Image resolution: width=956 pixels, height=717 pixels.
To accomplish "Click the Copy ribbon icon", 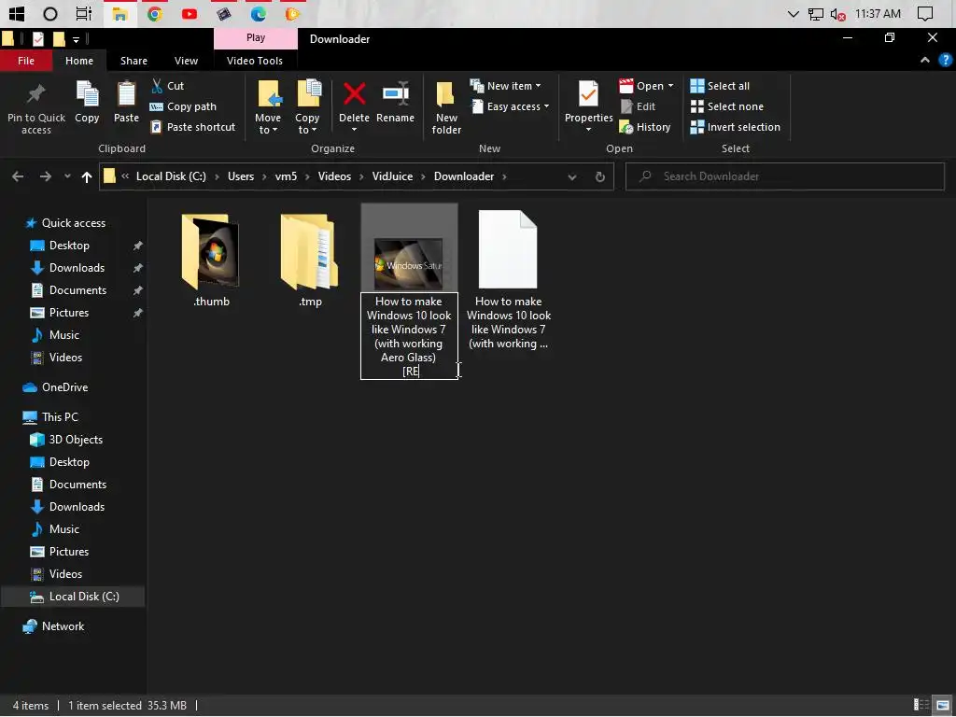I will click(x=87, y=102).
